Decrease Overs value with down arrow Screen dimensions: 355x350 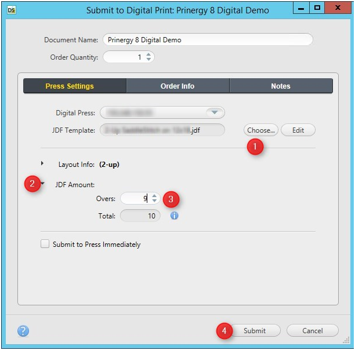tap(154, 200)
